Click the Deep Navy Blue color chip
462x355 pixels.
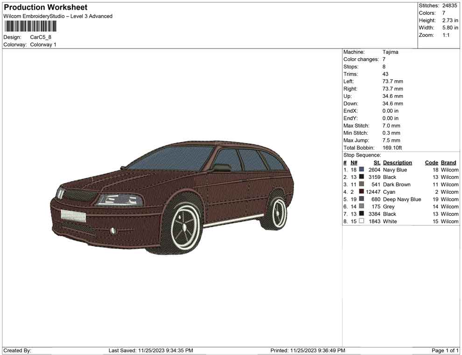click(x=360, y=199)
